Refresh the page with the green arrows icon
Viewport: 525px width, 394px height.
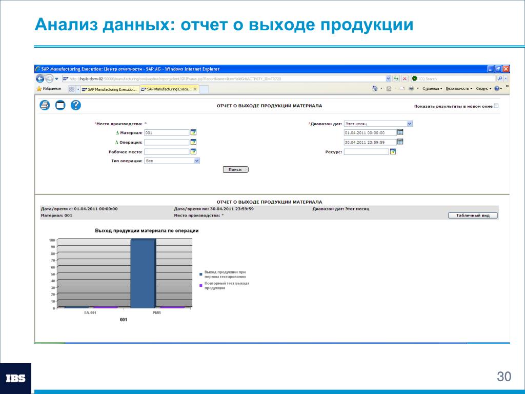[x=396, y=78]
